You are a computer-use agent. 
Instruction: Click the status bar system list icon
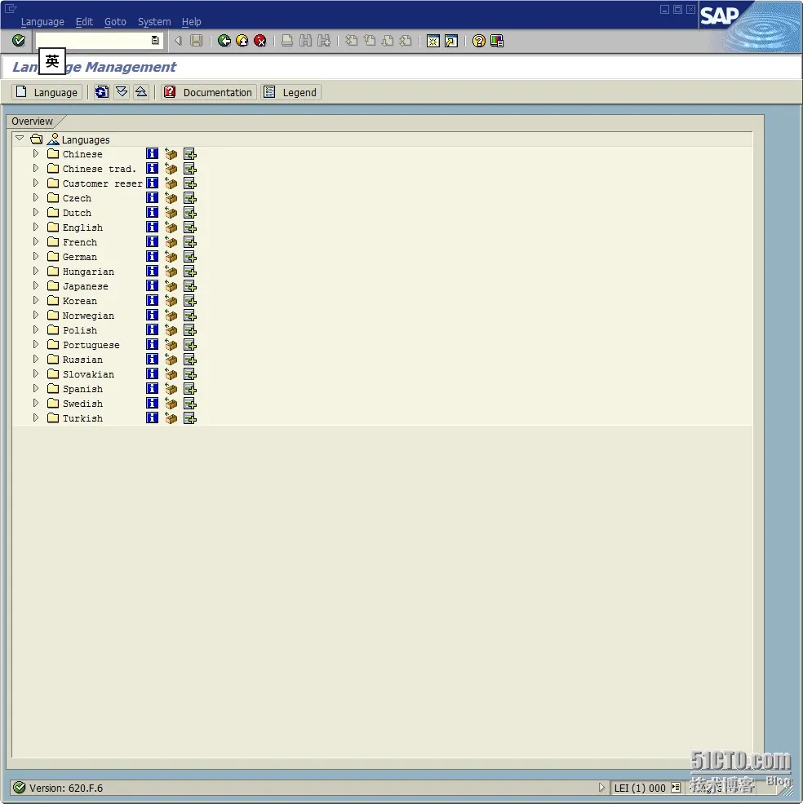click(x=676, y=787)
